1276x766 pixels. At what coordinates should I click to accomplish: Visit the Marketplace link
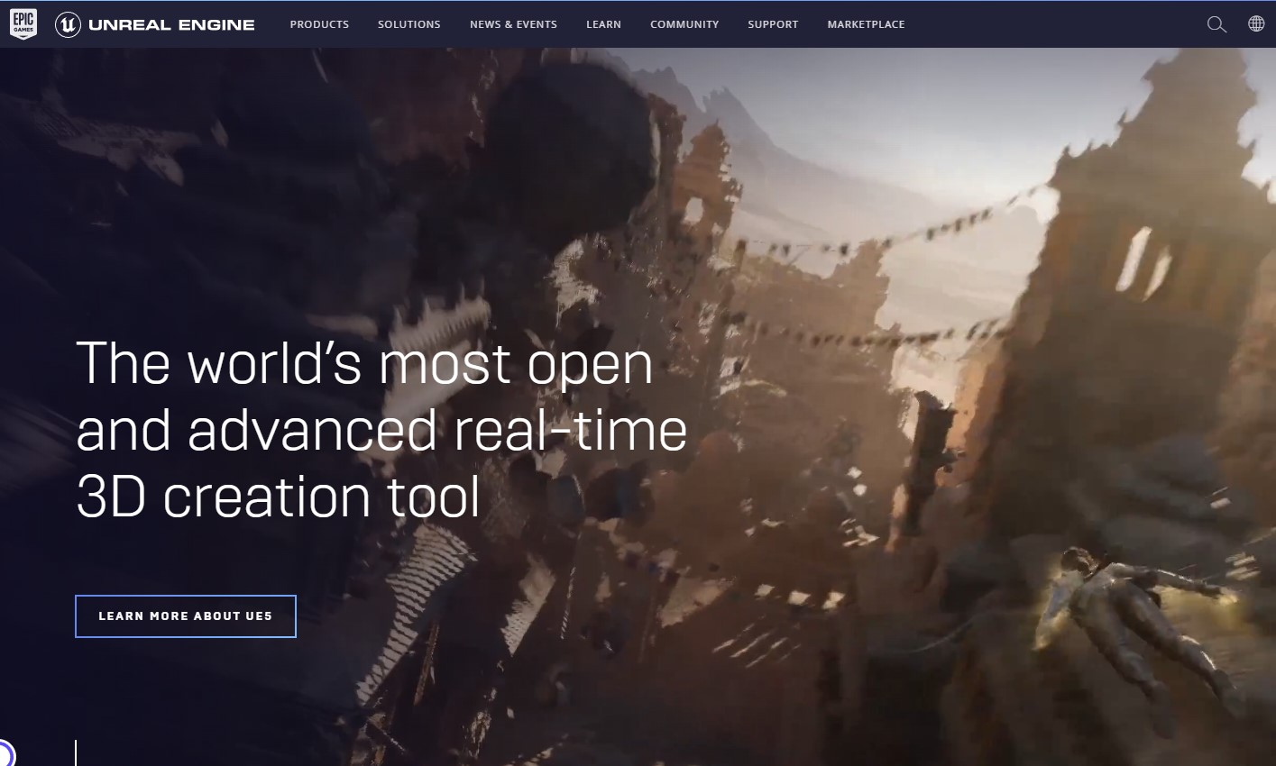pyautogui.click(x=866, y=24)
